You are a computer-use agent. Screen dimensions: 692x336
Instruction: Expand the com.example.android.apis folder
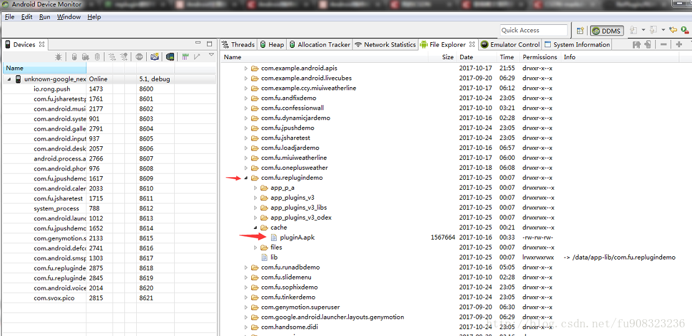tap(246, 68)
